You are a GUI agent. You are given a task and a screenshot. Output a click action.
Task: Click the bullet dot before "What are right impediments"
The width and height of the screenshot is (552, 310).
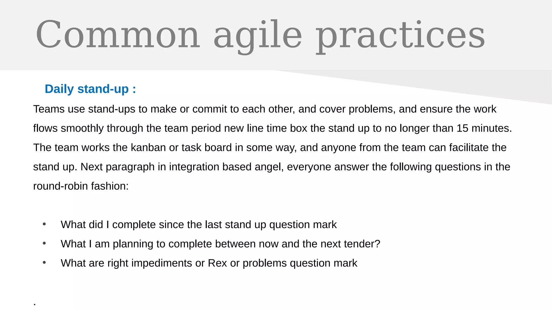click(x=44, y=263)
